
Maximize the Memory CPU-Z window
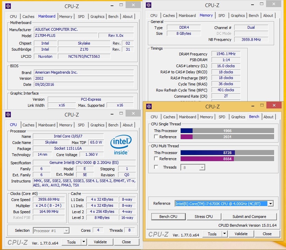(262, 4)
